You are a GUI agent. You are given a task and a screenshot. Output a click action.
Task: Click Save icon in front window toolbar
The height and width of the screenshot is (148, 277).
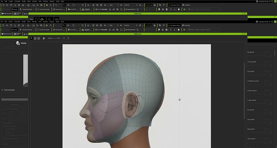11,25
